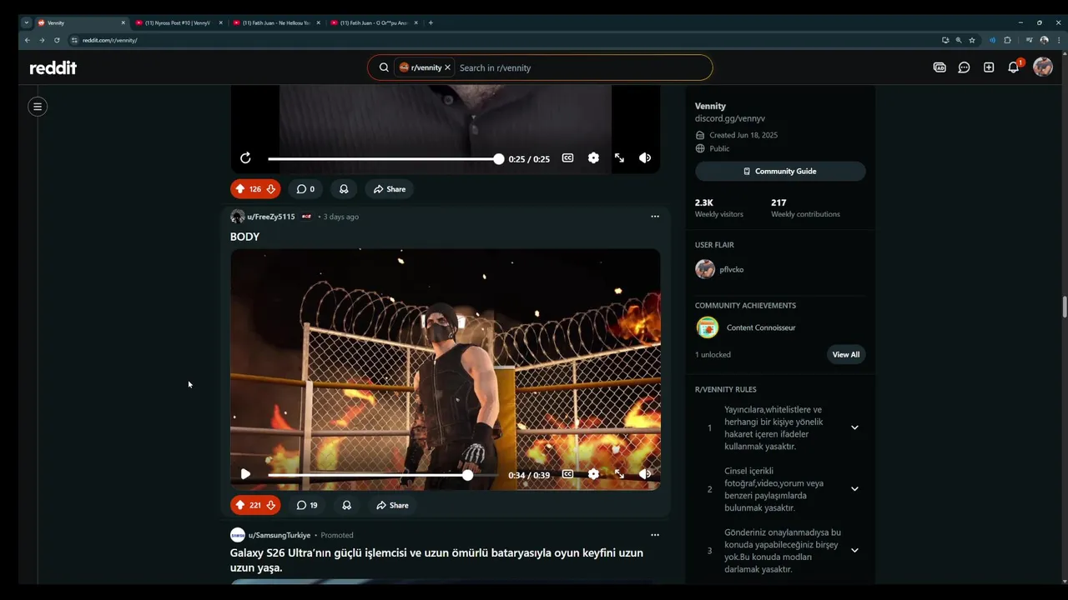Open settings gear on the BODY video
1068x600 pixels.
(593, 474)
